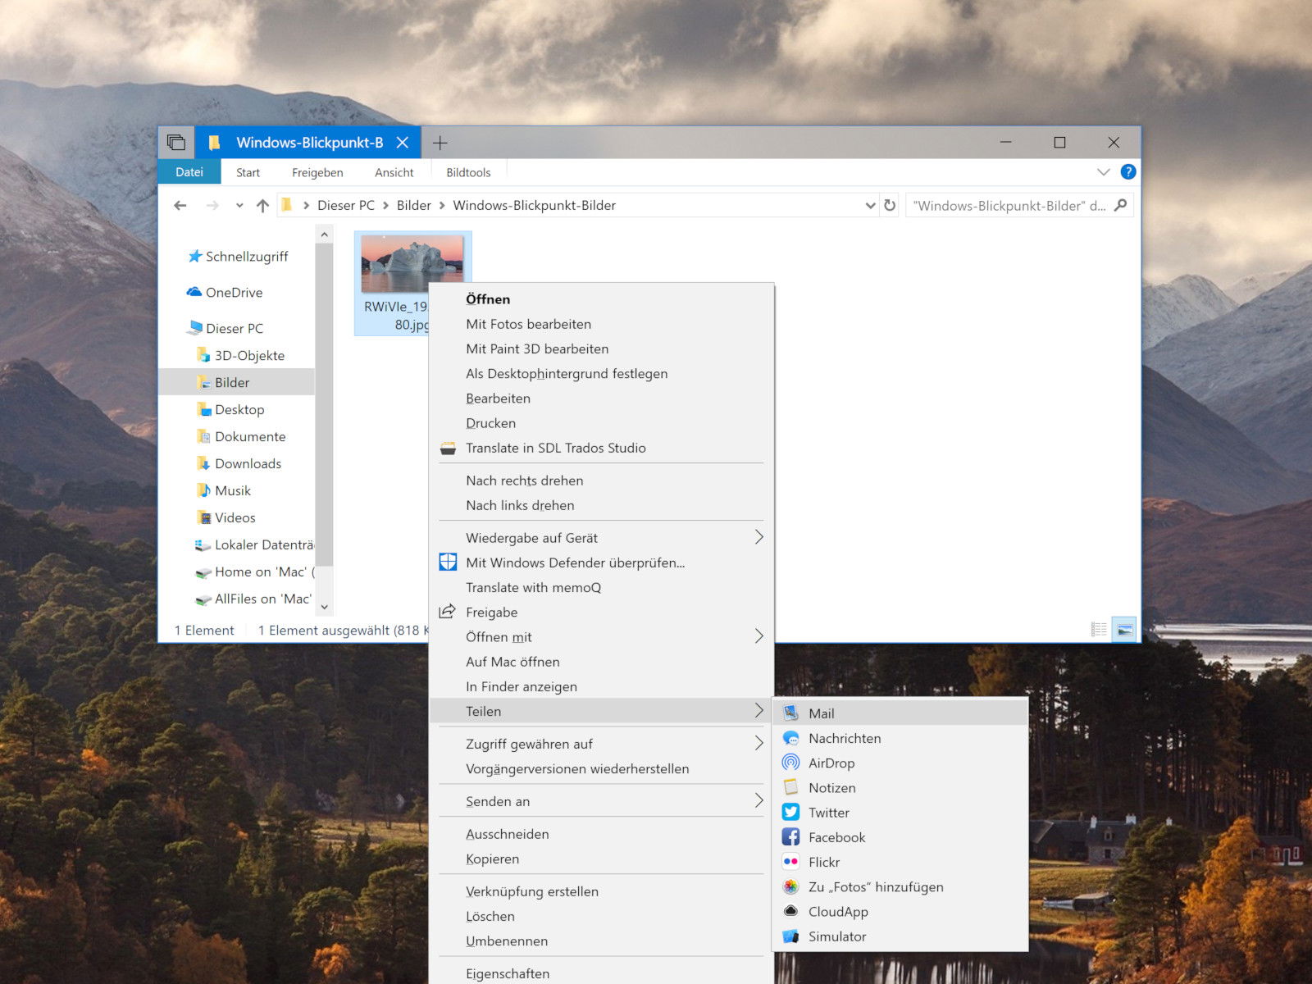Expand Öffnen mit submenu arrow

pyautogui.click(x=758, y=636)
